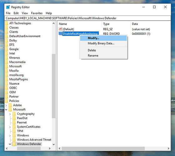This screenshot has height=156, width=175.
Task: Click the values pane horizontal scrollbar thumb
Action: (x=103, y=149)
